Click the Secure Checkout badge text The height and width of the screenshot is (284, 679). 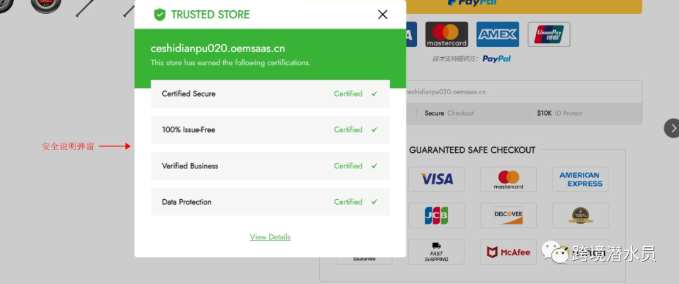pyautogui.click(x=449, y=113)
